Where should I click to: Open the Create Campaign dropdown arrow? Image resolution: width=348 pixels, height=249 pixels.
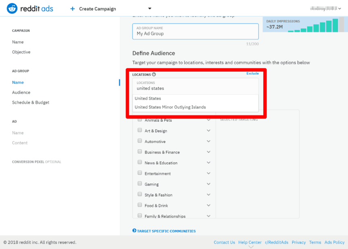[x=150, y=8]
